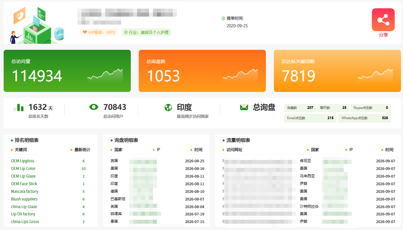
Task: Click the green bar chart ranking days icon
Action: pyautogui.click(x=19, y=107)
